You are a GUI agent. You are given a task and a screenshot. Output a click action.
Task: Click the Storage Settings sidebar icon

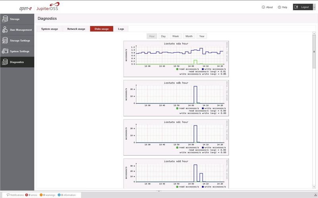click(x=5, y=40)
